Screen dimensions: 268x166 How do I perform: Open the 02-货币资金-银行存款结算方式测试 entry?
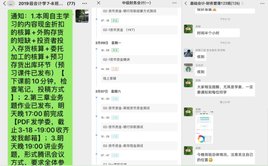pyautogui.click(x=139, y=11)
